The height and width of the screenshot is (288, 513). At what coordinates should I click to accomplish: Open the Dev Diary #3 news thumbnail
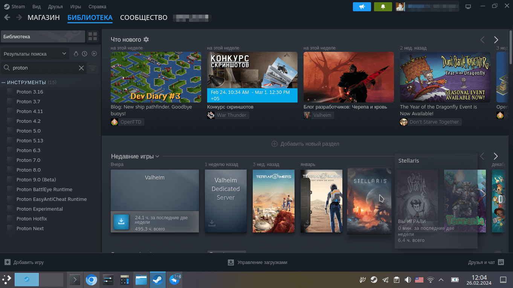(156, 77)
